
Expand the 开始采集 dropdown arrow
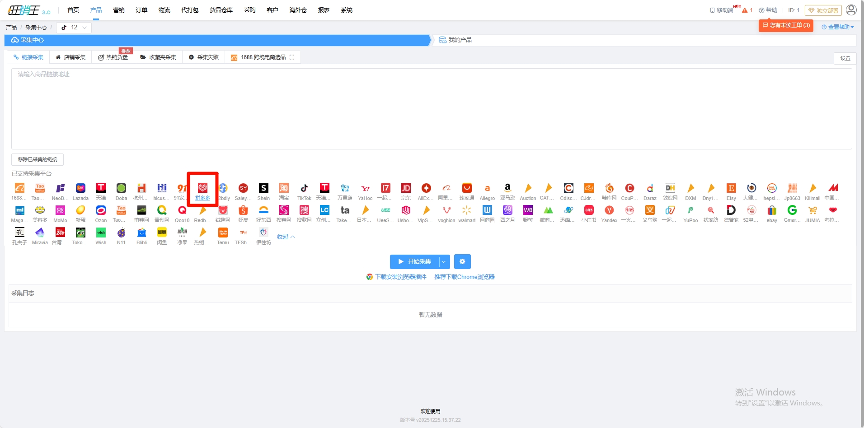444,261
